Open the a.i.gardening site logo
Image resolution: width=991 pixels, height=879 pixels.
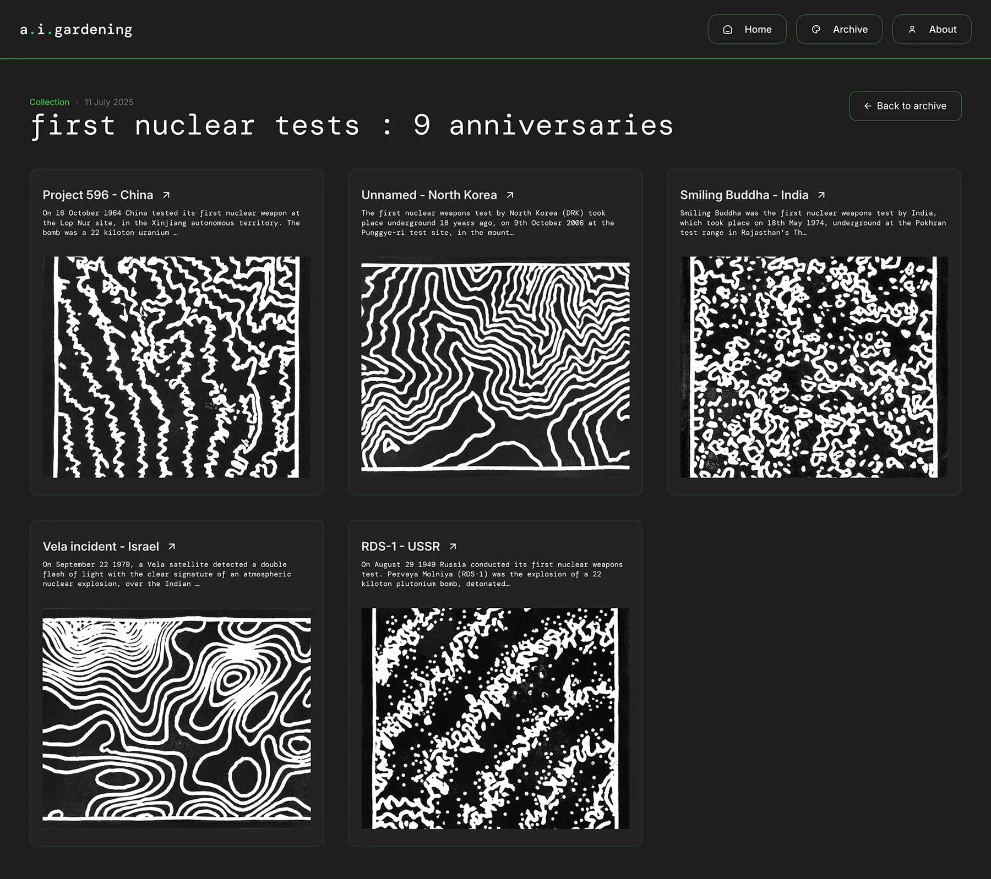tap(76, 30)
